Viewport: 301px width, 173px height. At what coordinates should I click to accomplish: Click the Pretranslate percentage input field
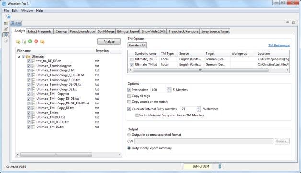click(x=159, y=90)
